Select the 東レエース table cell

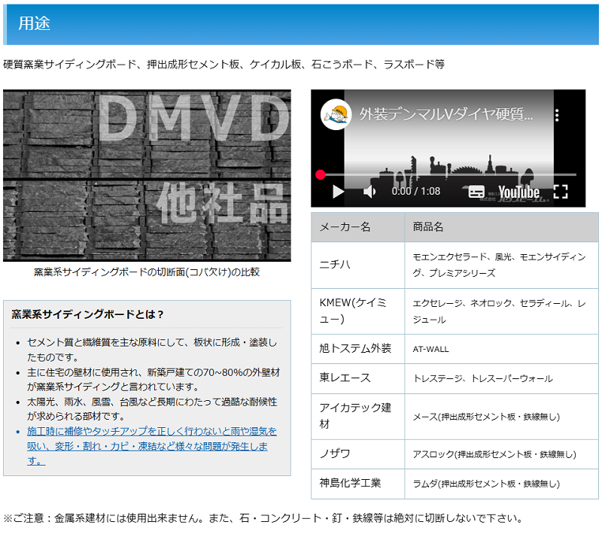tap(358, 378)
